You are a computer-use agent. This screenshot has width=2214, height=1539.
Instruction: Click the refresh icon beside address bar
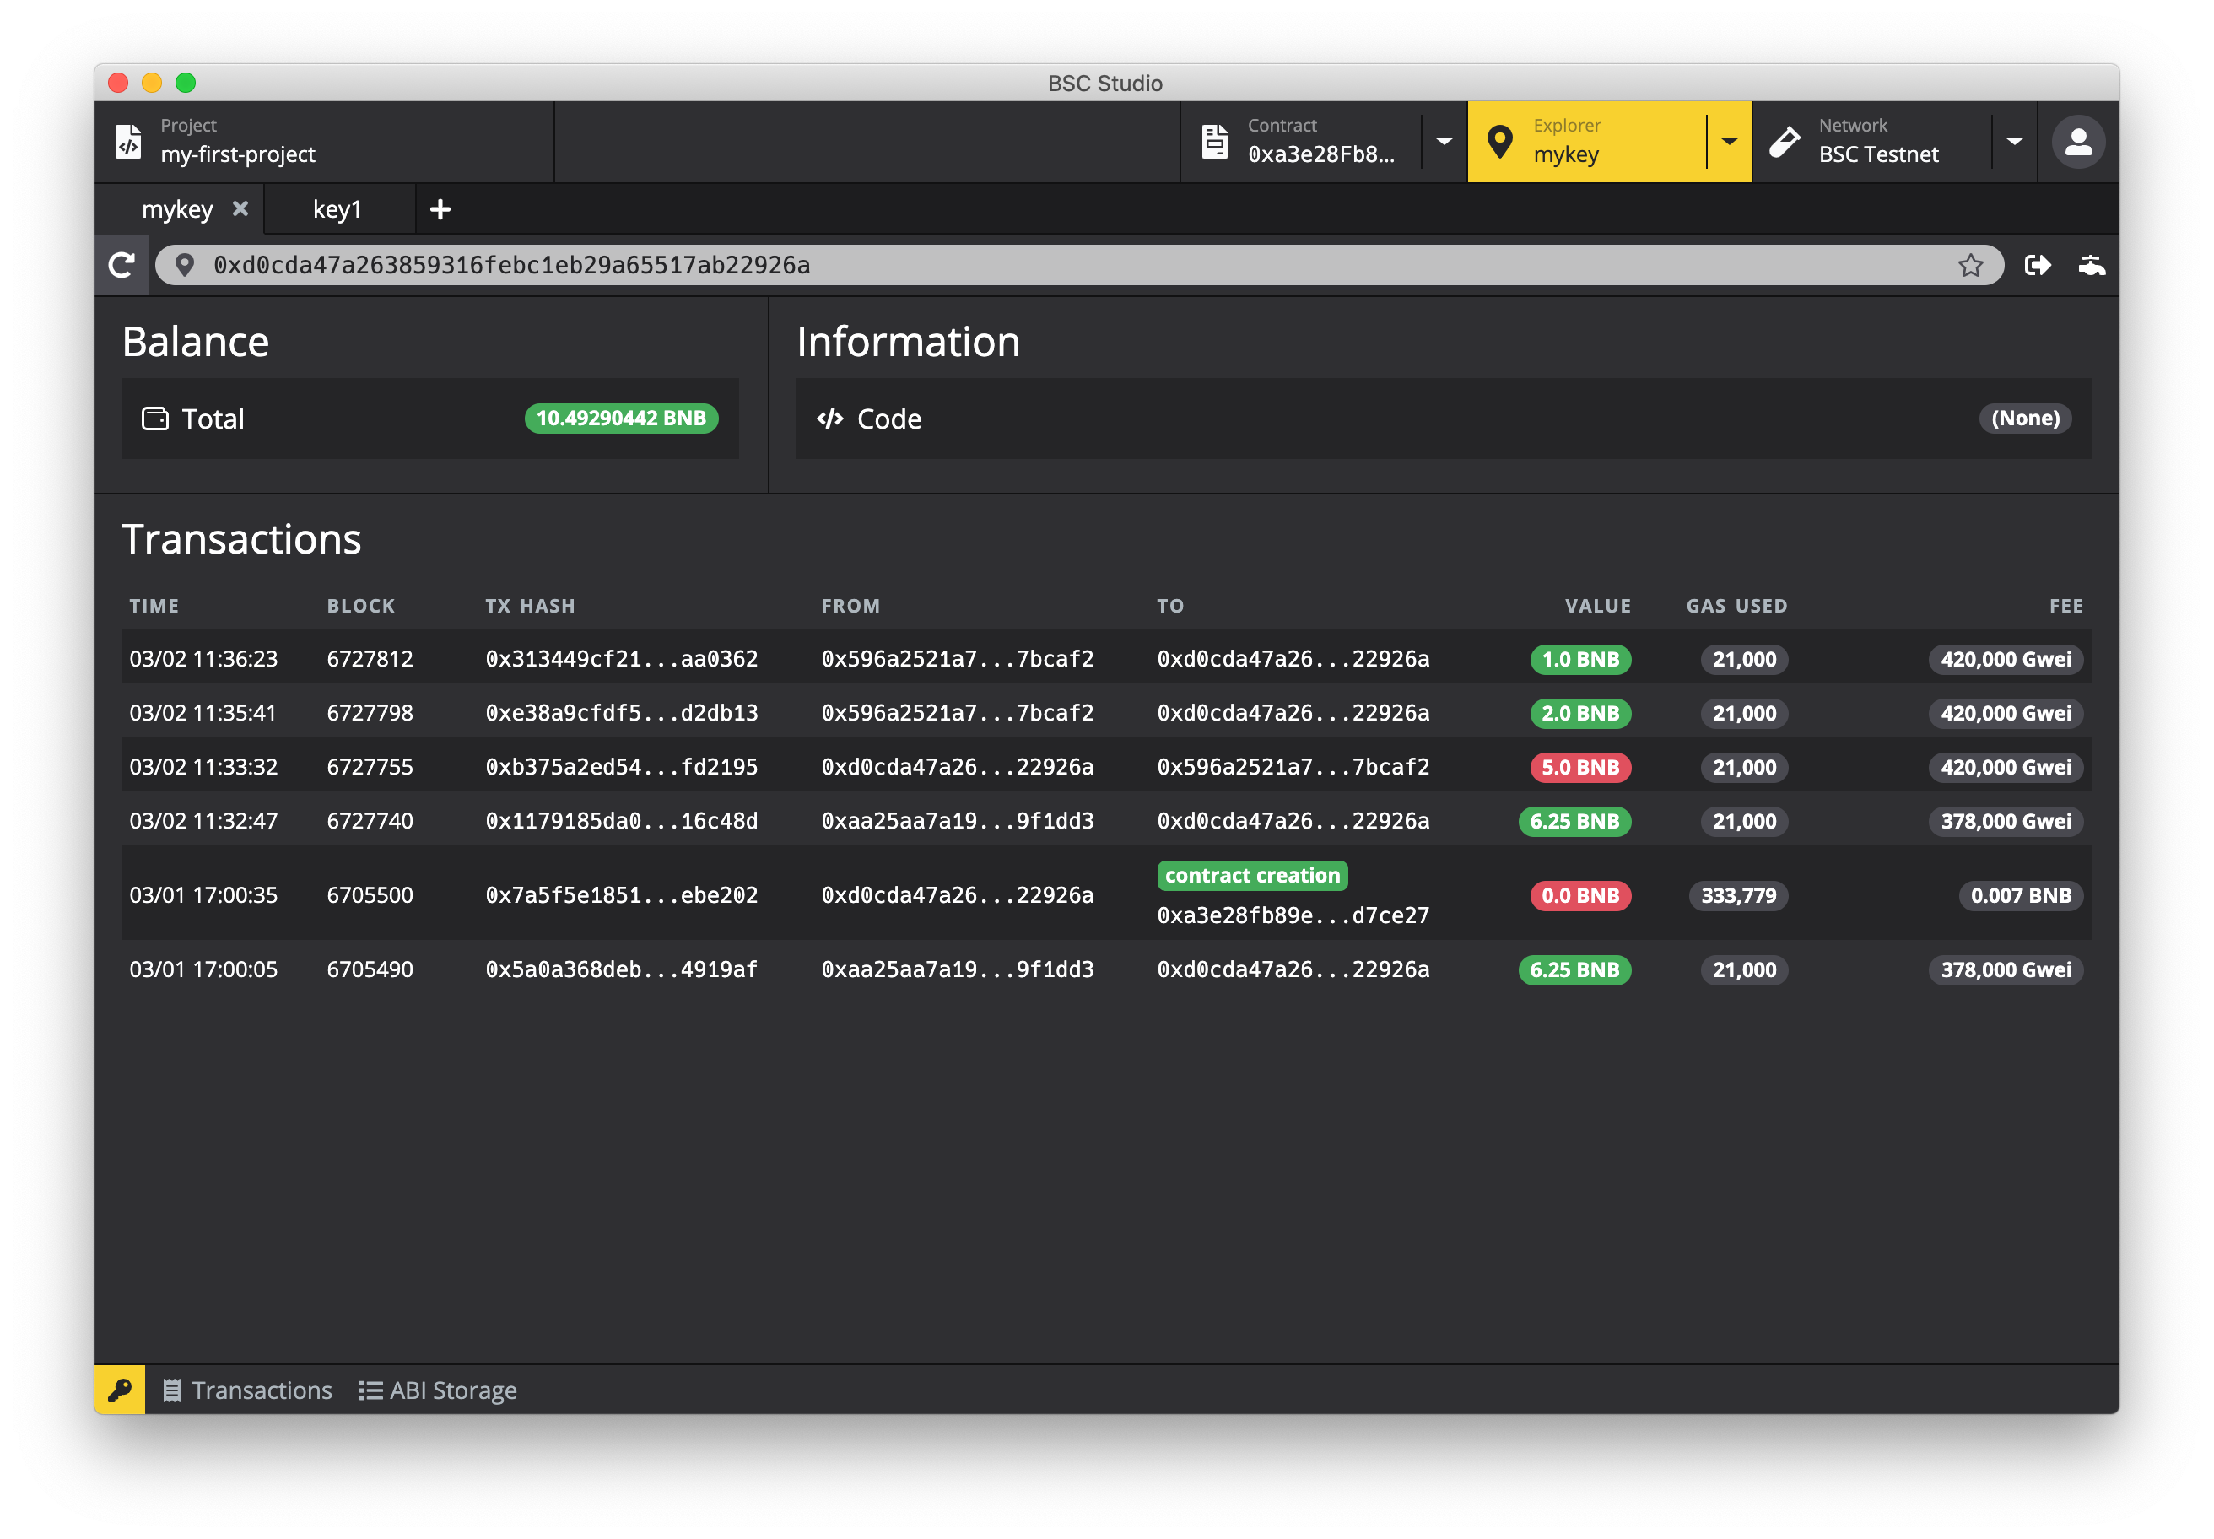click(121, 265)
